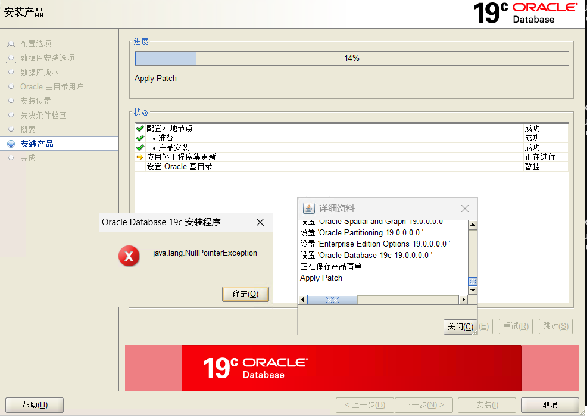This screenshot has height=417, width=587.
Task: Select the Oracle 主目录用户 step
Action: click(x=52, y=86)
